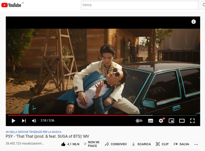
Task: Open the video info card icon
Action: tap(193, 22)
